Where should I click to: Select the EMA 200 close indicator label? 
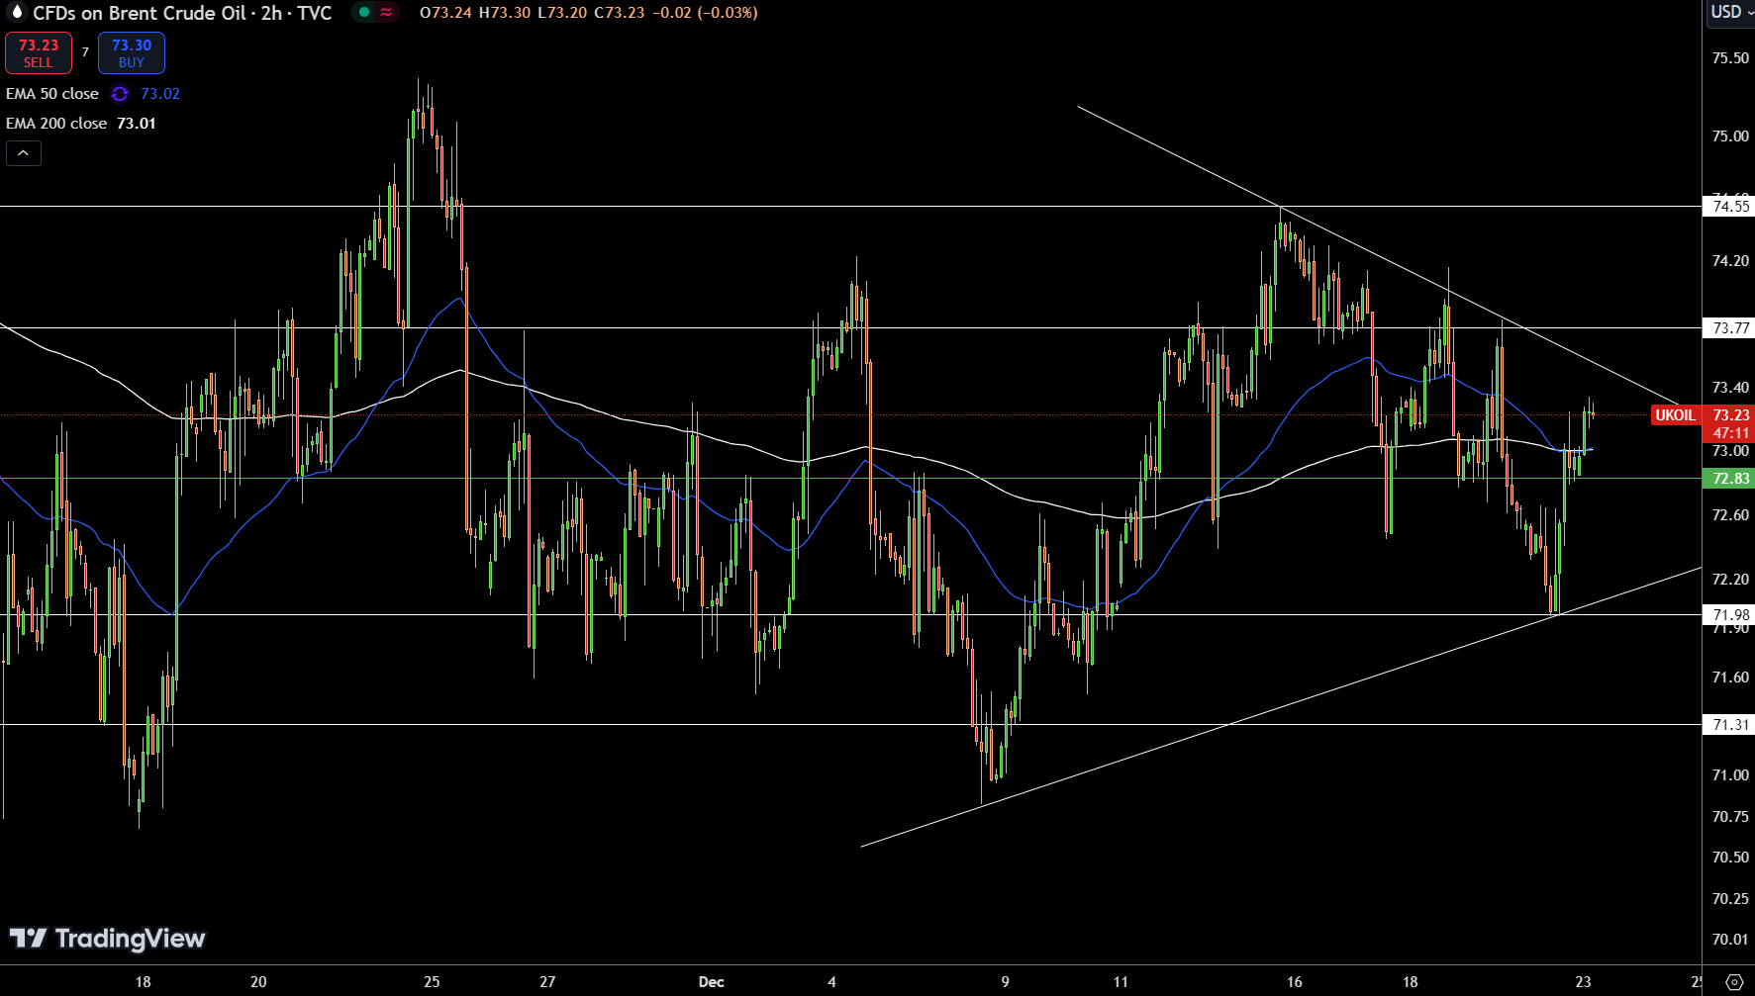(x=56, y=124)
